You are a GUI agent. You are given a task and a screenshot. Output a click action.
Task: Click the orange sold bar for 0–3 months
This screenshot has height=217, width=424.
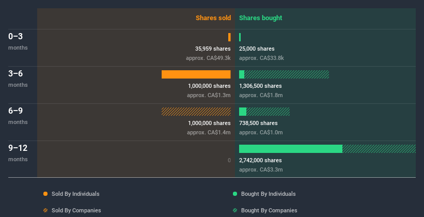pyautogui.click(x=229, y=37)
